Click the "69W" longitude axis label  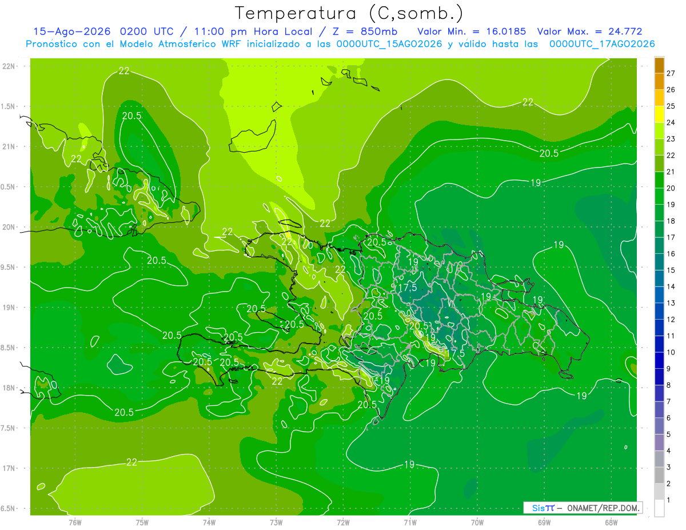click(x=544, y=522)
